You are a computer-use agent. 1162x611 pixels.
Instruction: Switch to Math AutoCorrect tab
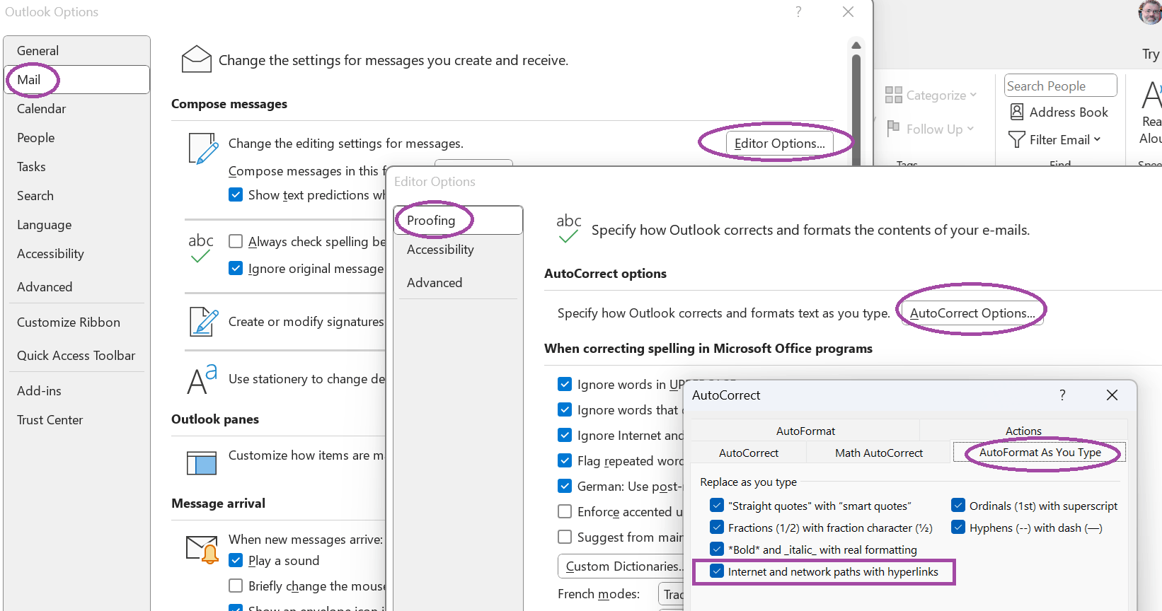(x=879, y=453)
